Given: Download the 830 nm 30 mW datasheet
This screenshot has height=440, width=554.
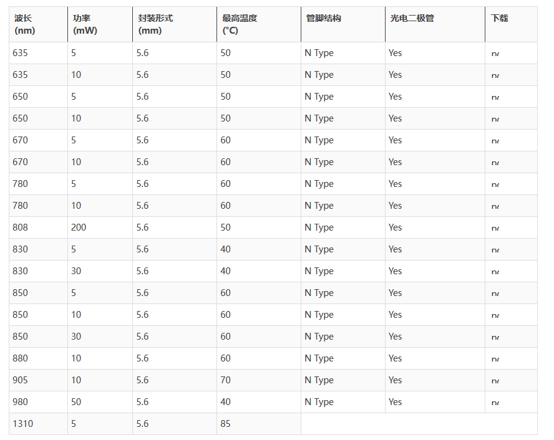Looking at the screenshot, I should pos(495,272).
